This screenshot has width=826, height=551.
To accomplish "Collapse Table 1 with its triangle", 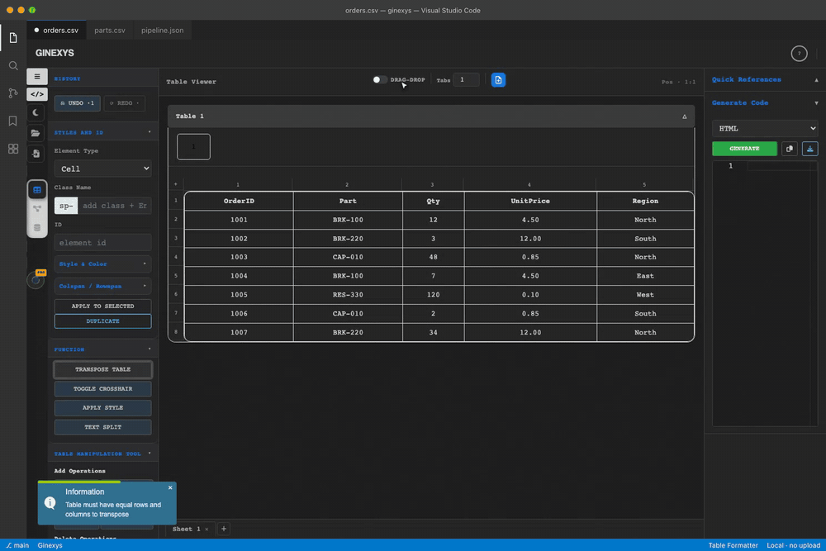I will point(684,116).
